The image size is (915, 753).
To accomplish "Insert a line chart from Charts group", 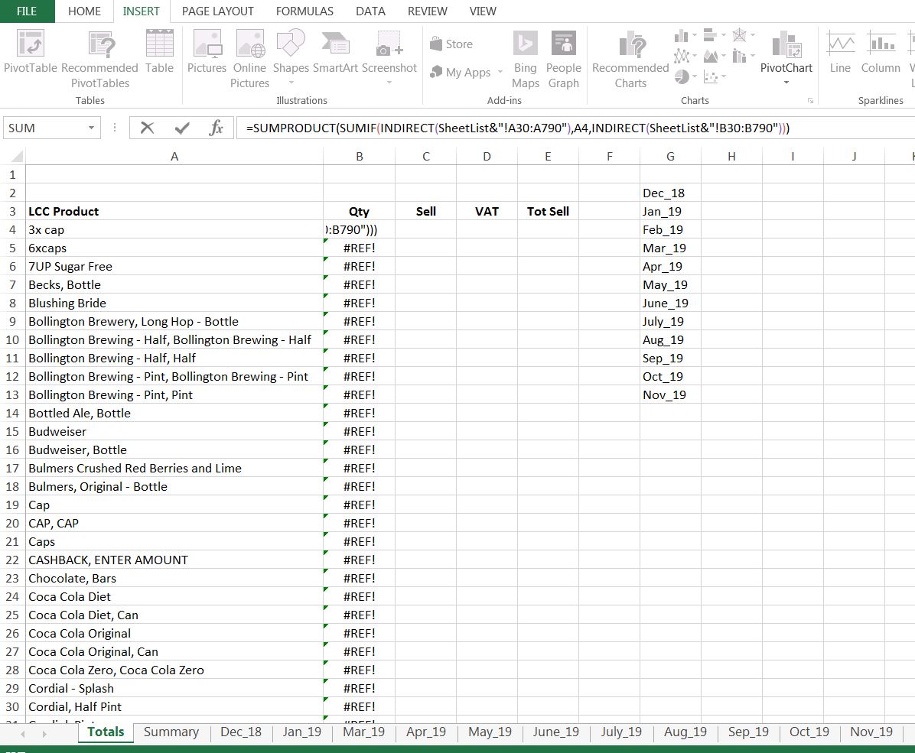I will point(681,57).
